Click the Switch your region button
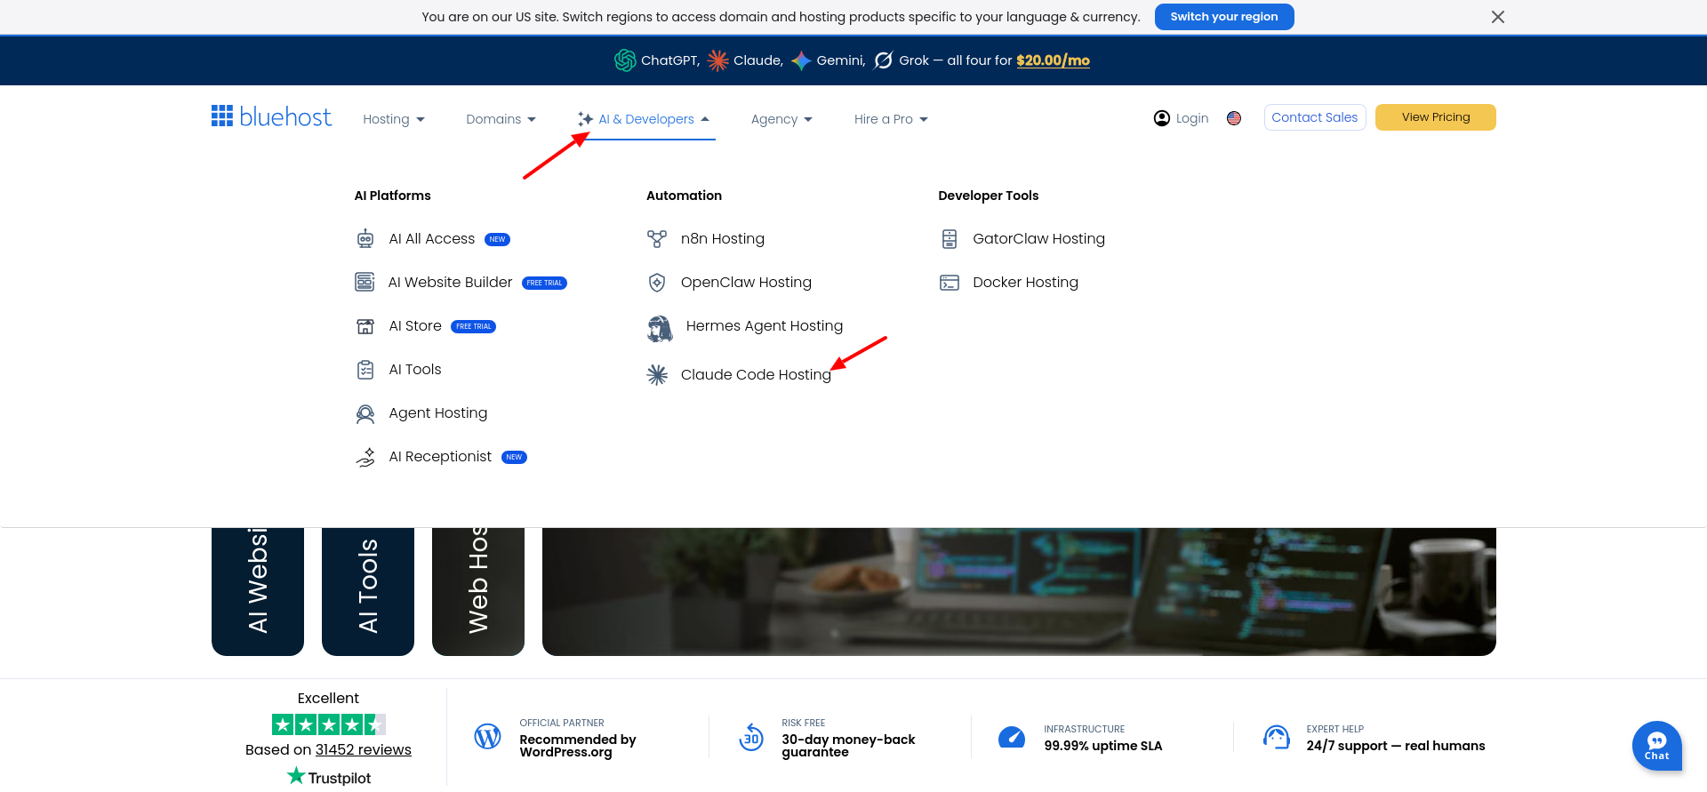The width and height of the screenshot is (1707, 792). click(x=1224, y=17)
